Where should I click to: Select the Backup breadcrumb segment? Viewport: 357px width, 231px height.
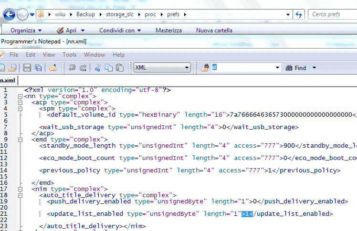[x=85, y=14]
